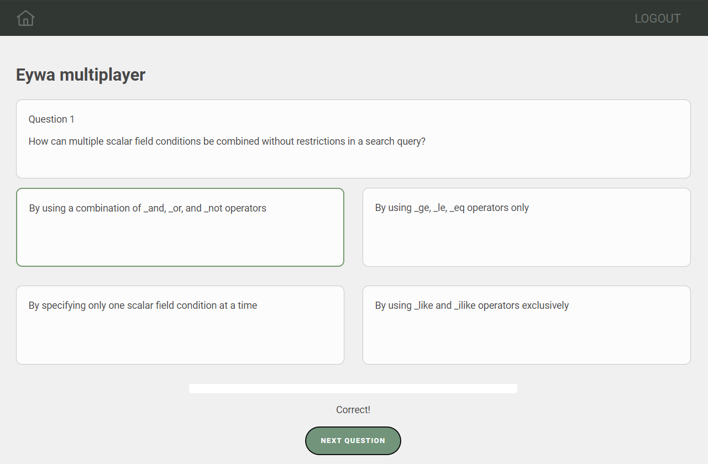Click the LOGOUT link
Image resolution: width=708 pixels, height=464 pixels.
click(657, 18)
